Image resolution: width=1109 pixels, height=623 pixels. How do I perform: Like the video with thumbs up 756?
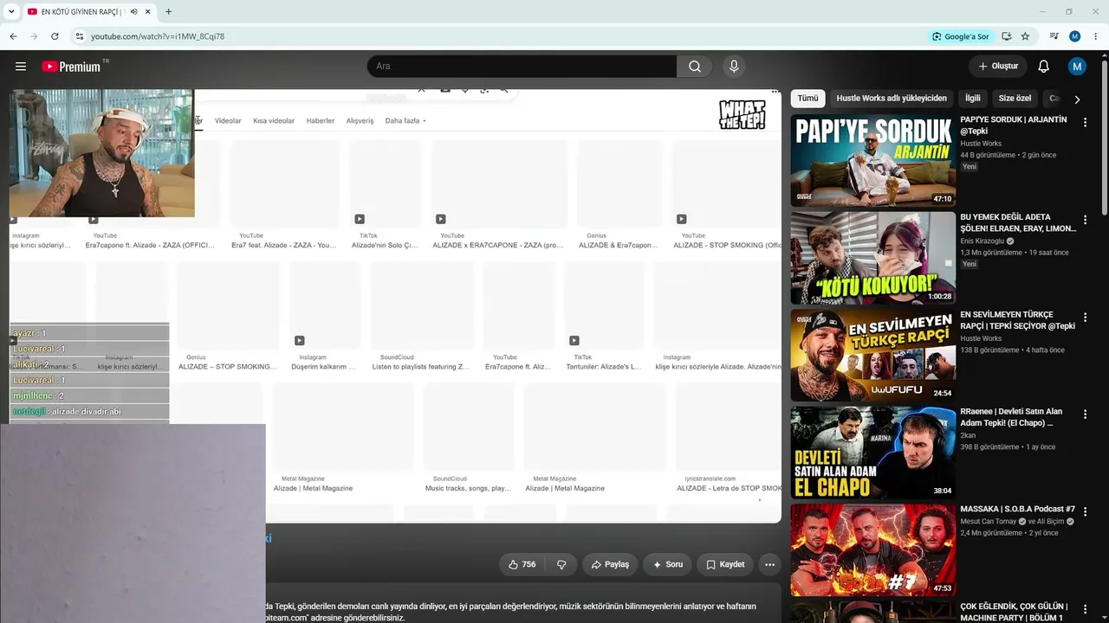tap(522, 564)
